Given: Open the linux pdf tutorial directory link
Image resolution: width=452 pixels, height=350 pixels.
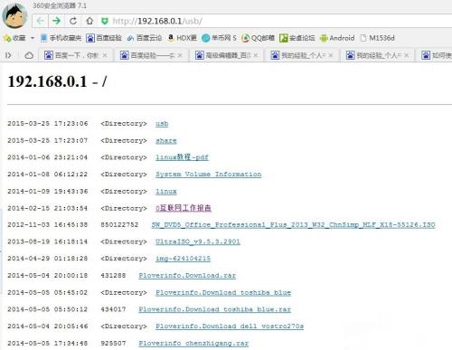Looking at the screenshot, I should coord(182,157).
